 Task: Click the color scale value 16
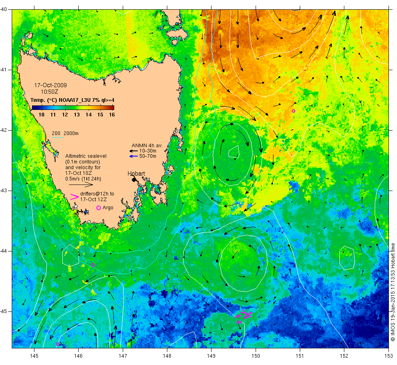tap(112, 114)
